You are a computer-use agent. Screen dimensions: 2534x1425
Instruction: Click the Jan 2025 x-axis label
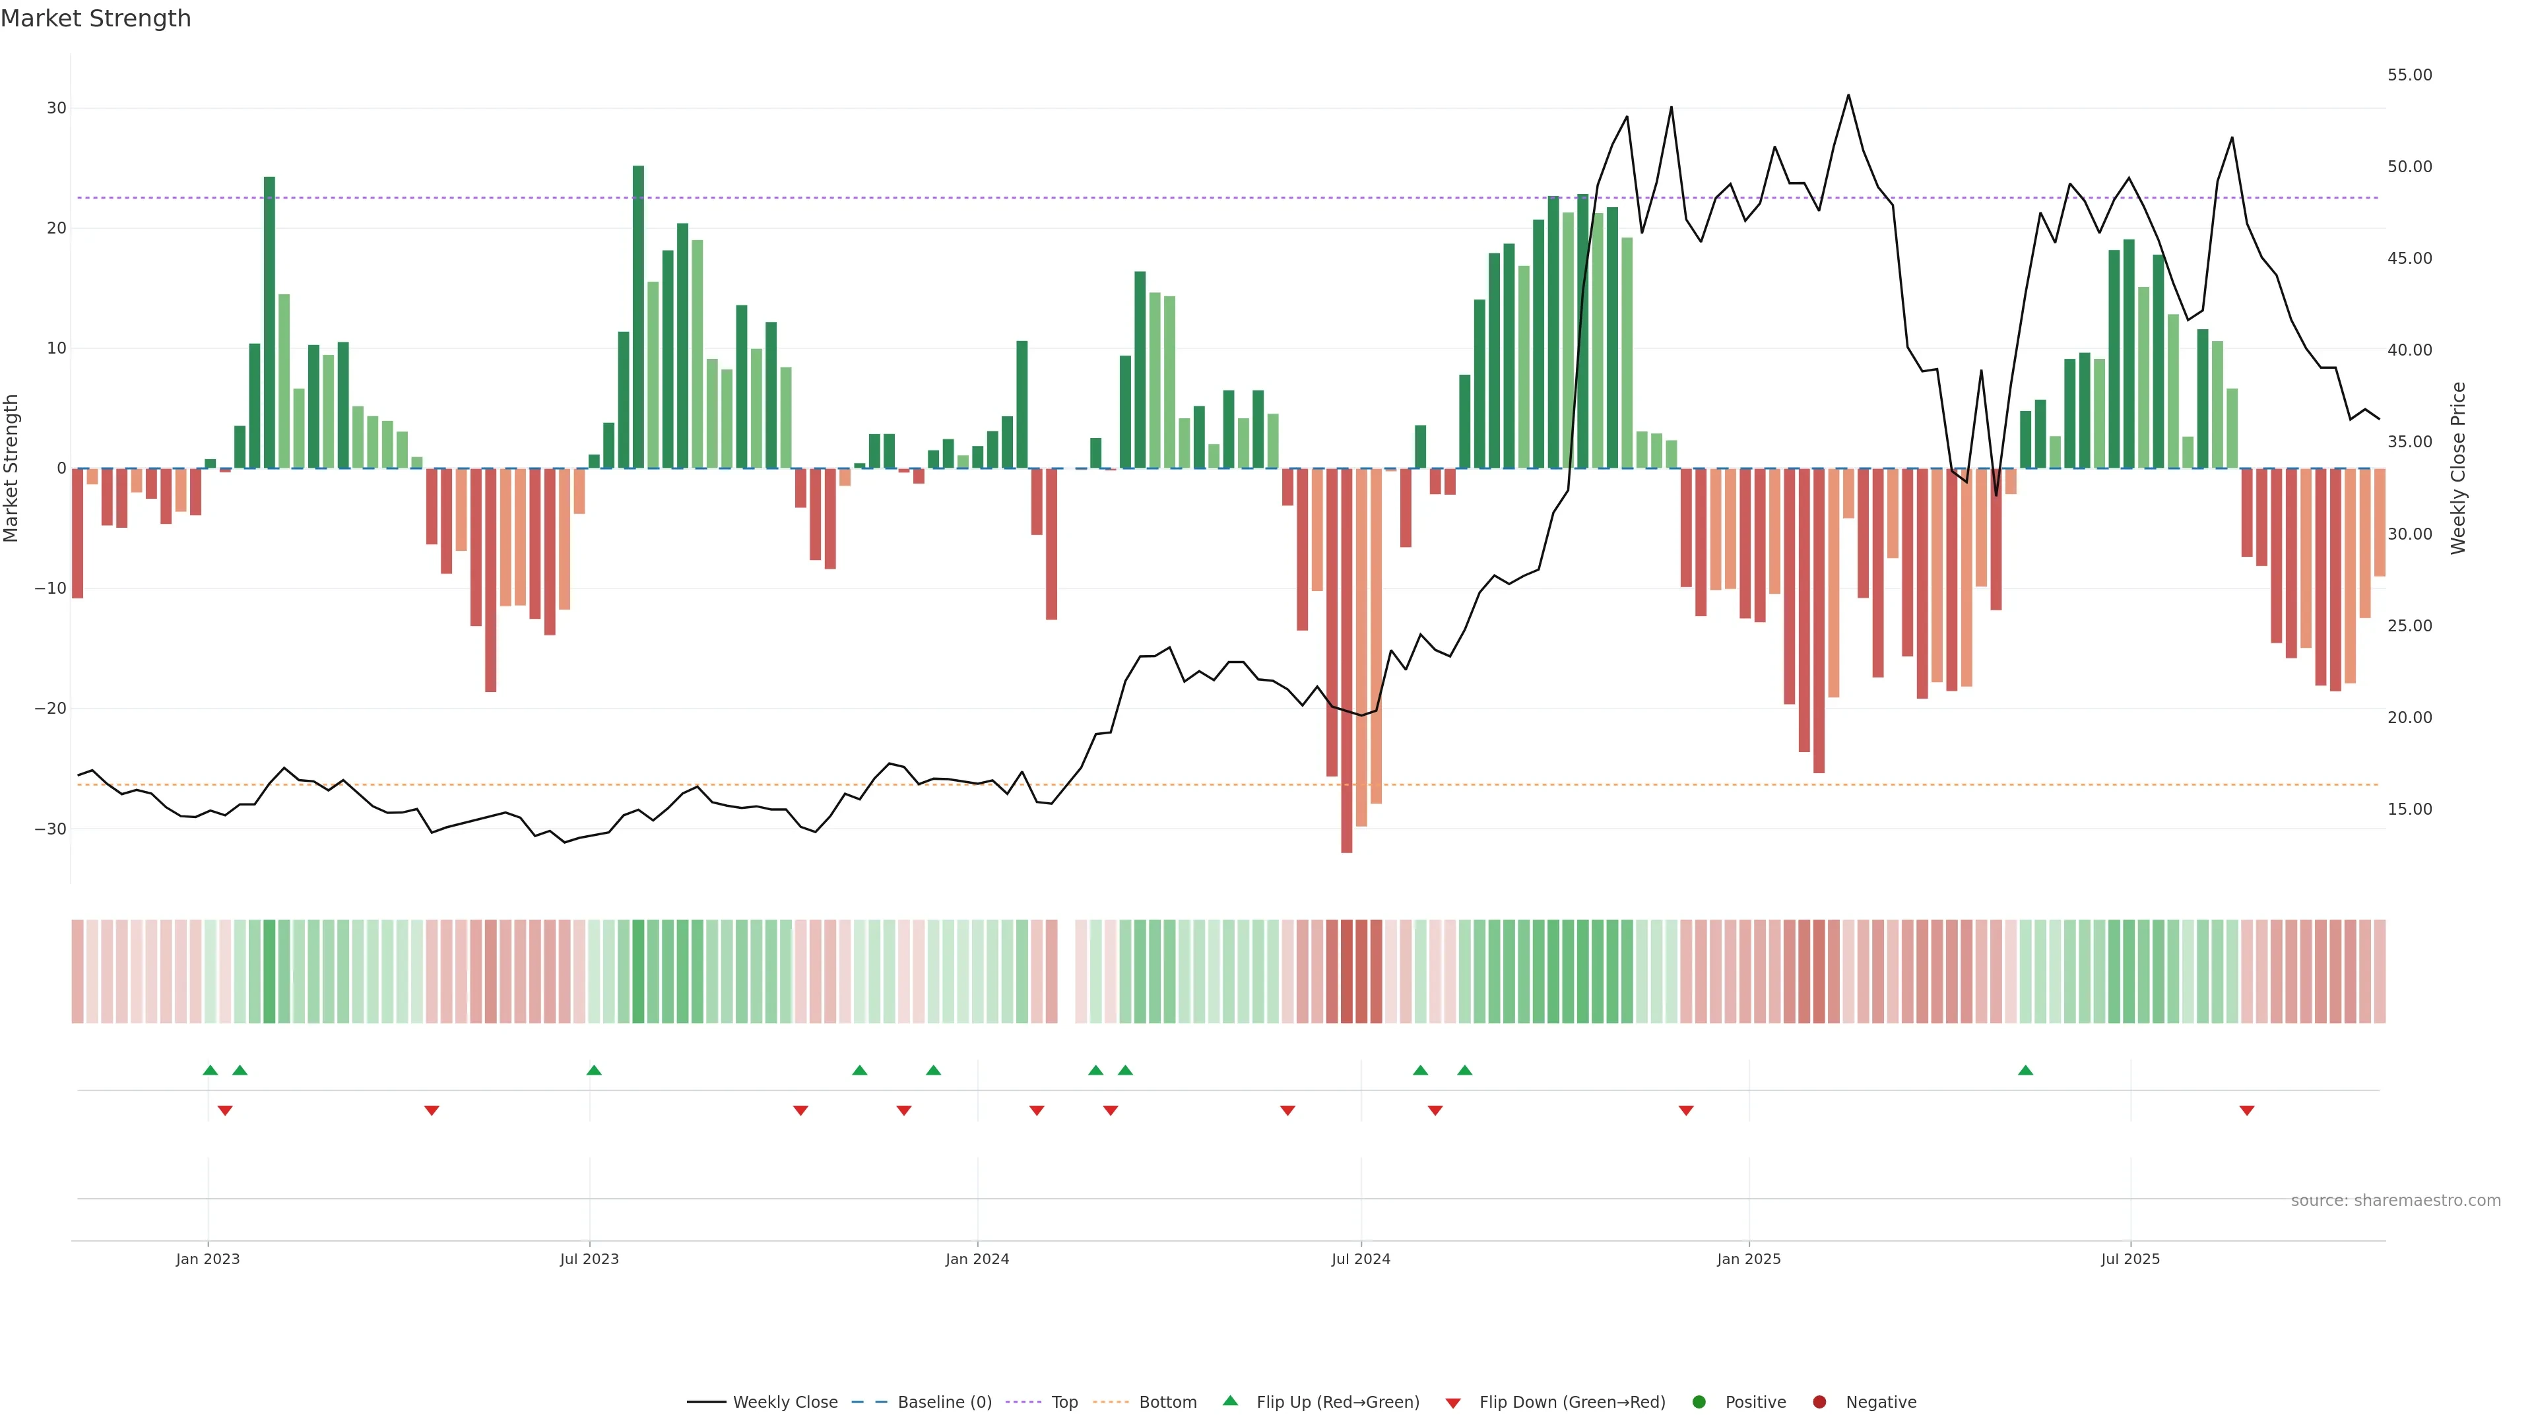click(x=1748, y=1259)
